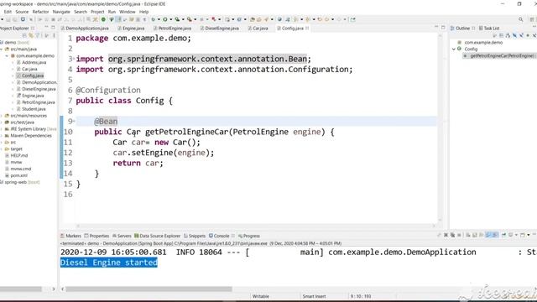Viewport: 537px width, 302px height.
Task: Click the Search magnifier icon in the top toolbar
Action: pos(520,19)
